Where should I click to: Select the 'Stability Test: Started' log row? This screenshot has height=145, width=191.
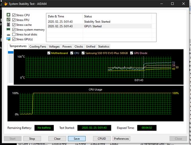point(99,22)
